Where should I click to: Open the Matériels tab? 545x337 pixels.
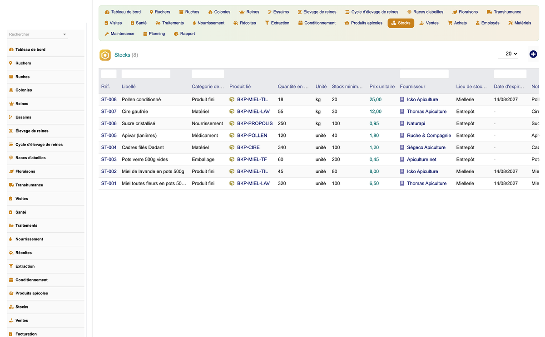click(x=520, y=23)
